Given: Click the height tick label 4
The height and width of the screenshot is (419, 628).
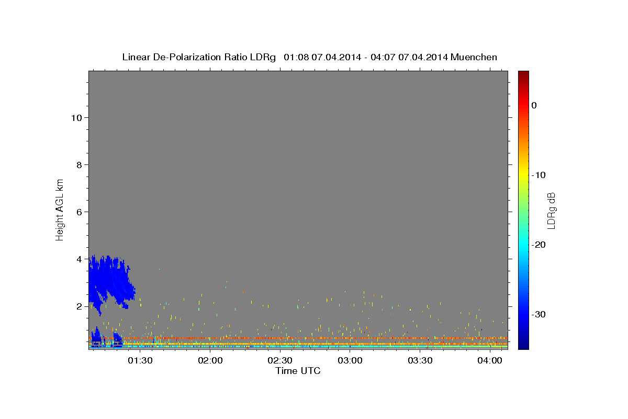Looking at the screenshot, I should (80, 259).
